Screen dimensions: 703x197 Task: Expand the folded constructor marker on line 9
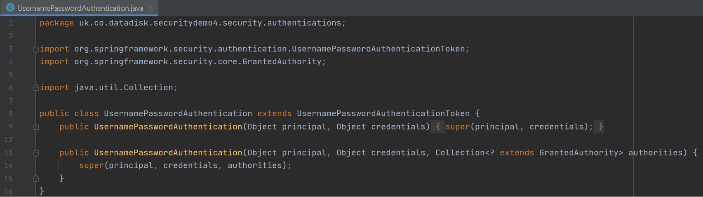pos(36,127)
